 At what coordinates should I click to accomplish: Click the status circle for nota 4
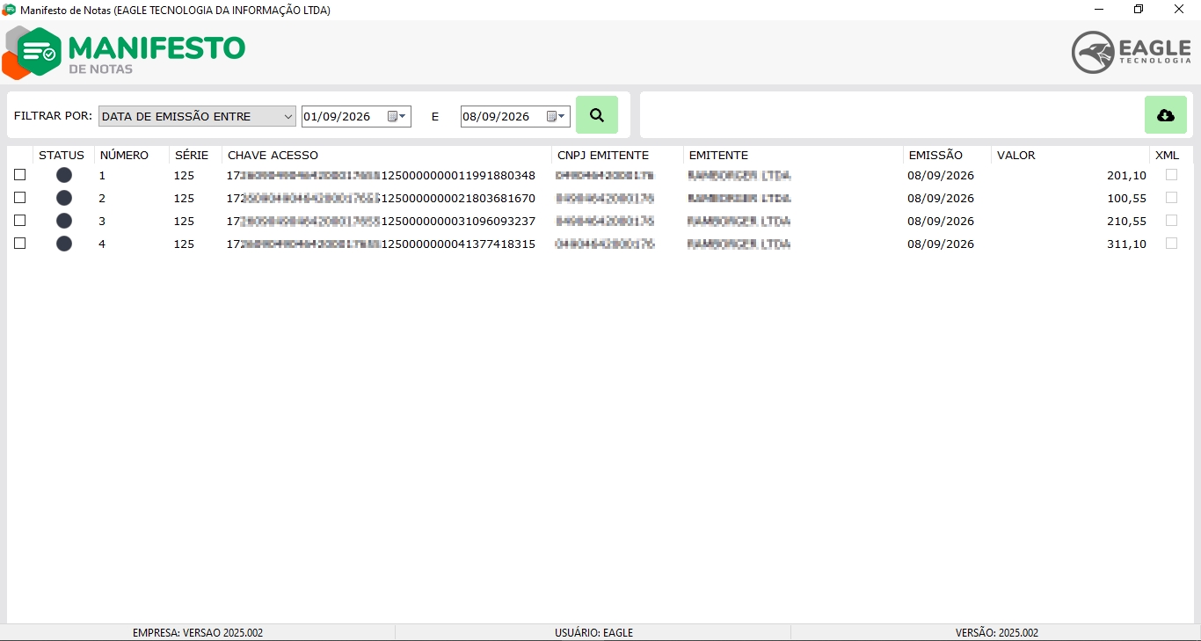point(64,244)
